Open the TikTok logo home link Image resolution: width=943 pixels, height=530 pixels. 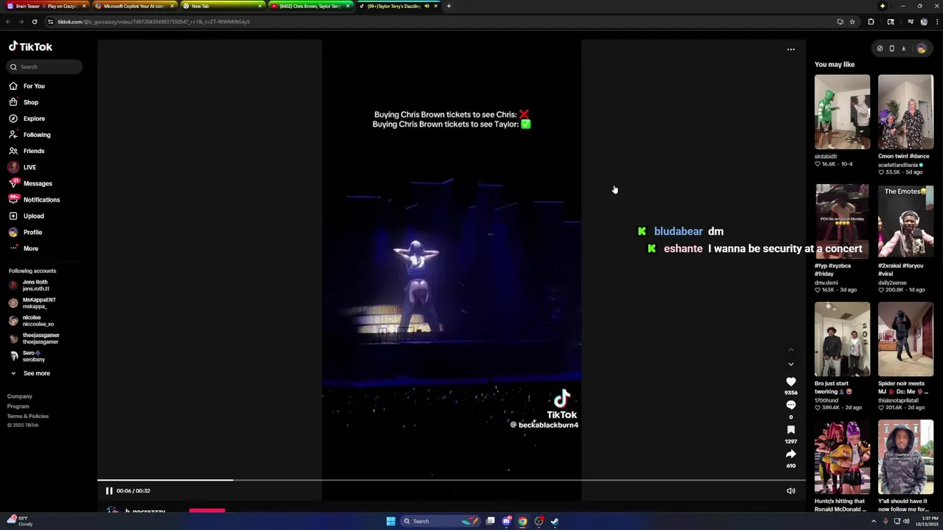coord(30,46)
